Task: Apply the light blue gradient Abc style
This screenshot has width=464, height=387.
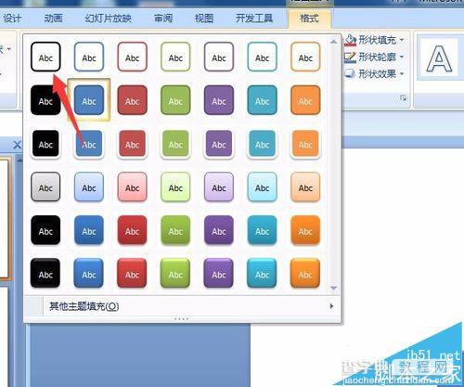Action: pos(89,187)
